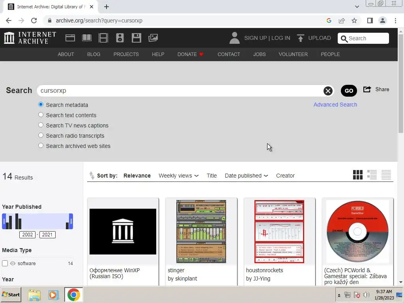This screenshot has width=404, height=303.
Task: Open Chrome profile icon
Action: [383, 21]
